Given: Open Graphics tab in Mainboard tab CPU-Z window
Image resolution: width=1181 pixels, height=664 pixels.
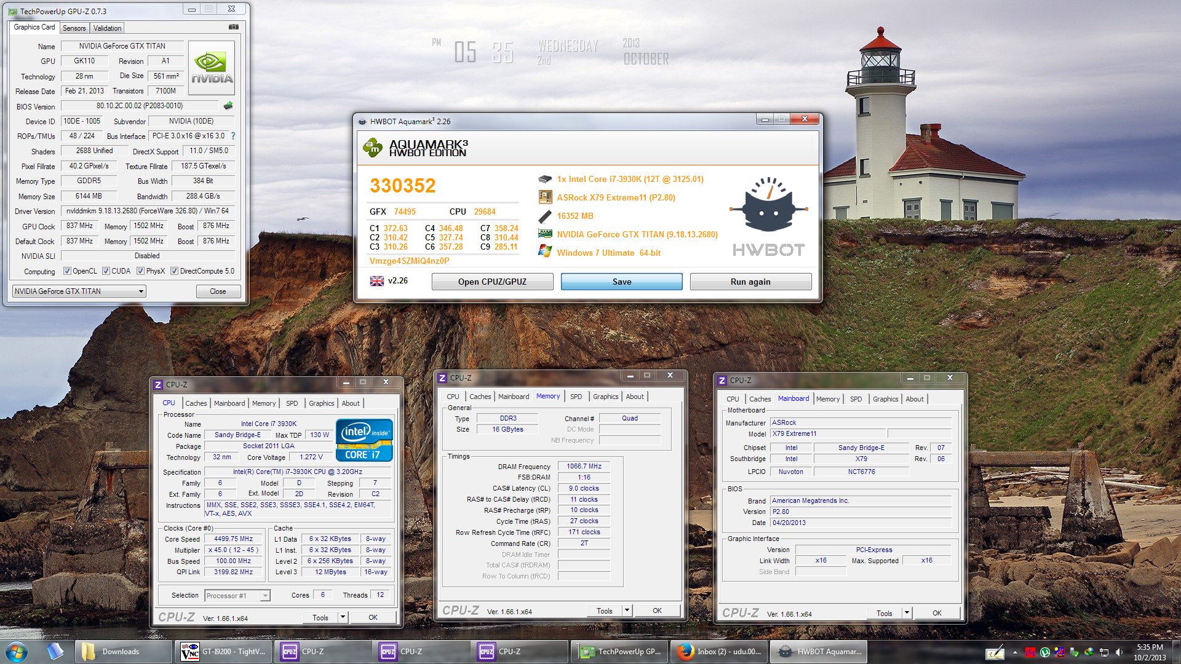Looking at the screenshot, I should coord(885,399).
